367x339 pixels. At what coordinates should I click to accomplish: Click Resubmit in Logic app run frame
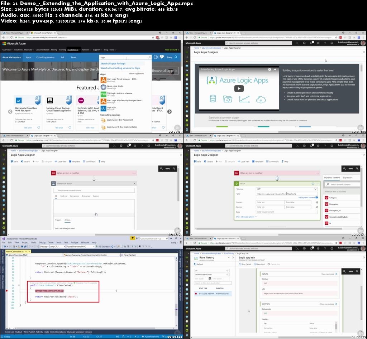(259, 264)
